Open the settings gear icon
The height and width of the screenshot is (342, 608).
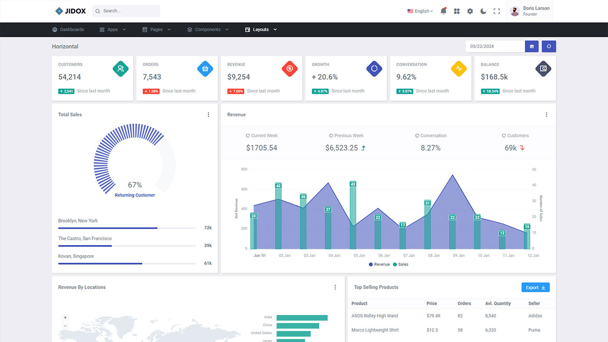click(x=470, y=11)
